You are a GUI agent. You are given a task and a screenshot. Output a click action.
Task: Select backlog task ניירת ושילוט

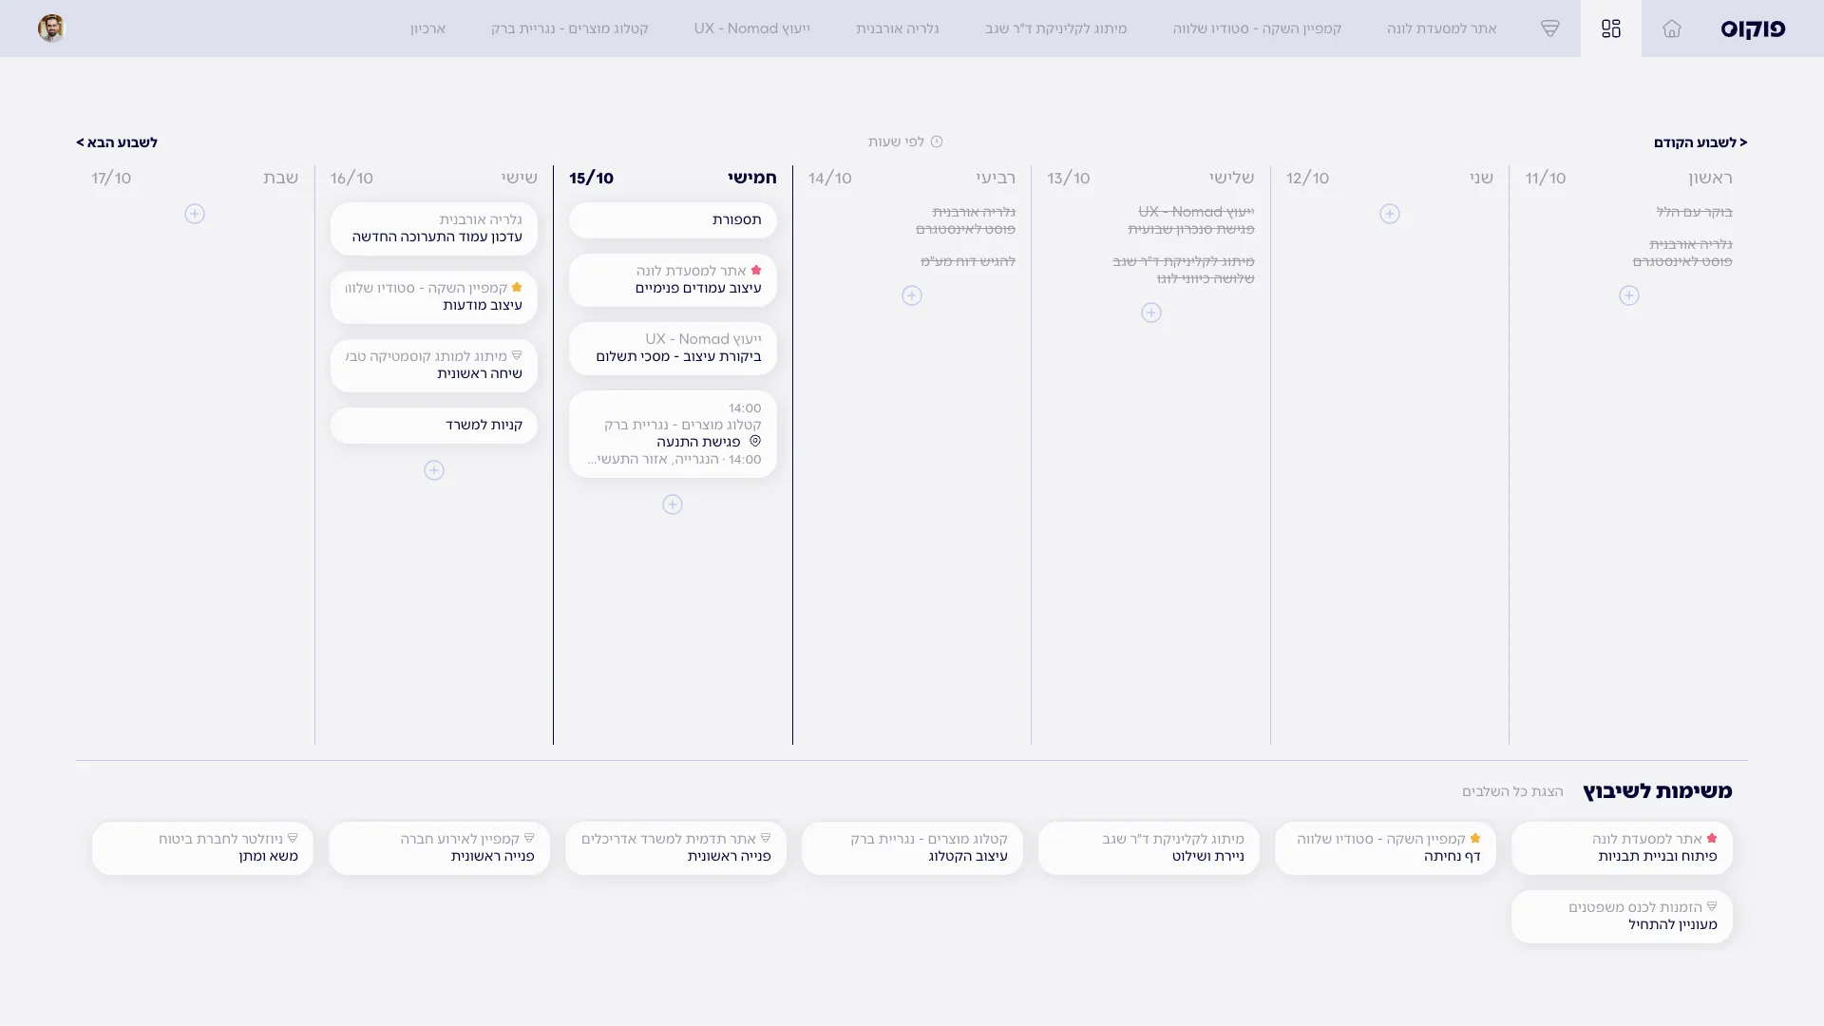click(x=1149, y=848)
